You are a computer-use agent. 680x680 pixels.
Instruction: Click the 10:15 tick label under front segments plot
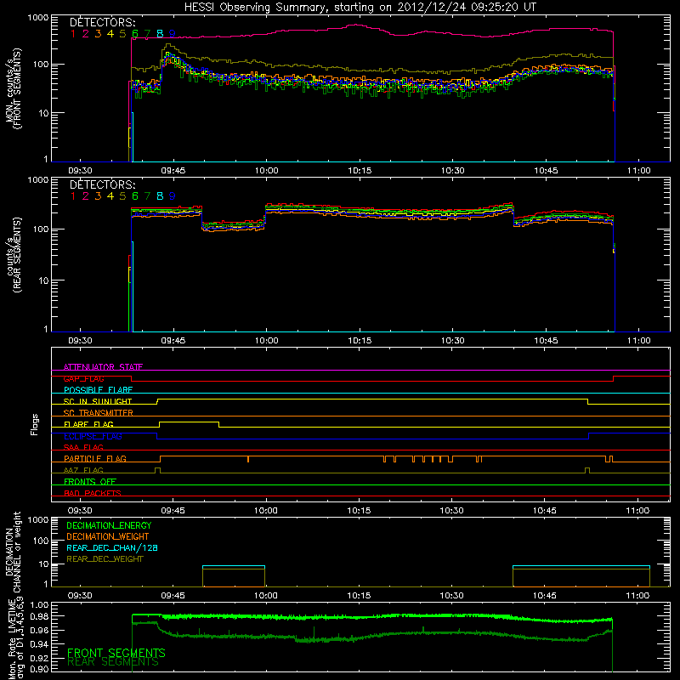360,171
